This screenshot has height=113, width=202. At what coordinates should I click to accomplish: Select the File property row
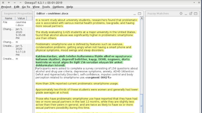[x=17, y=24]
